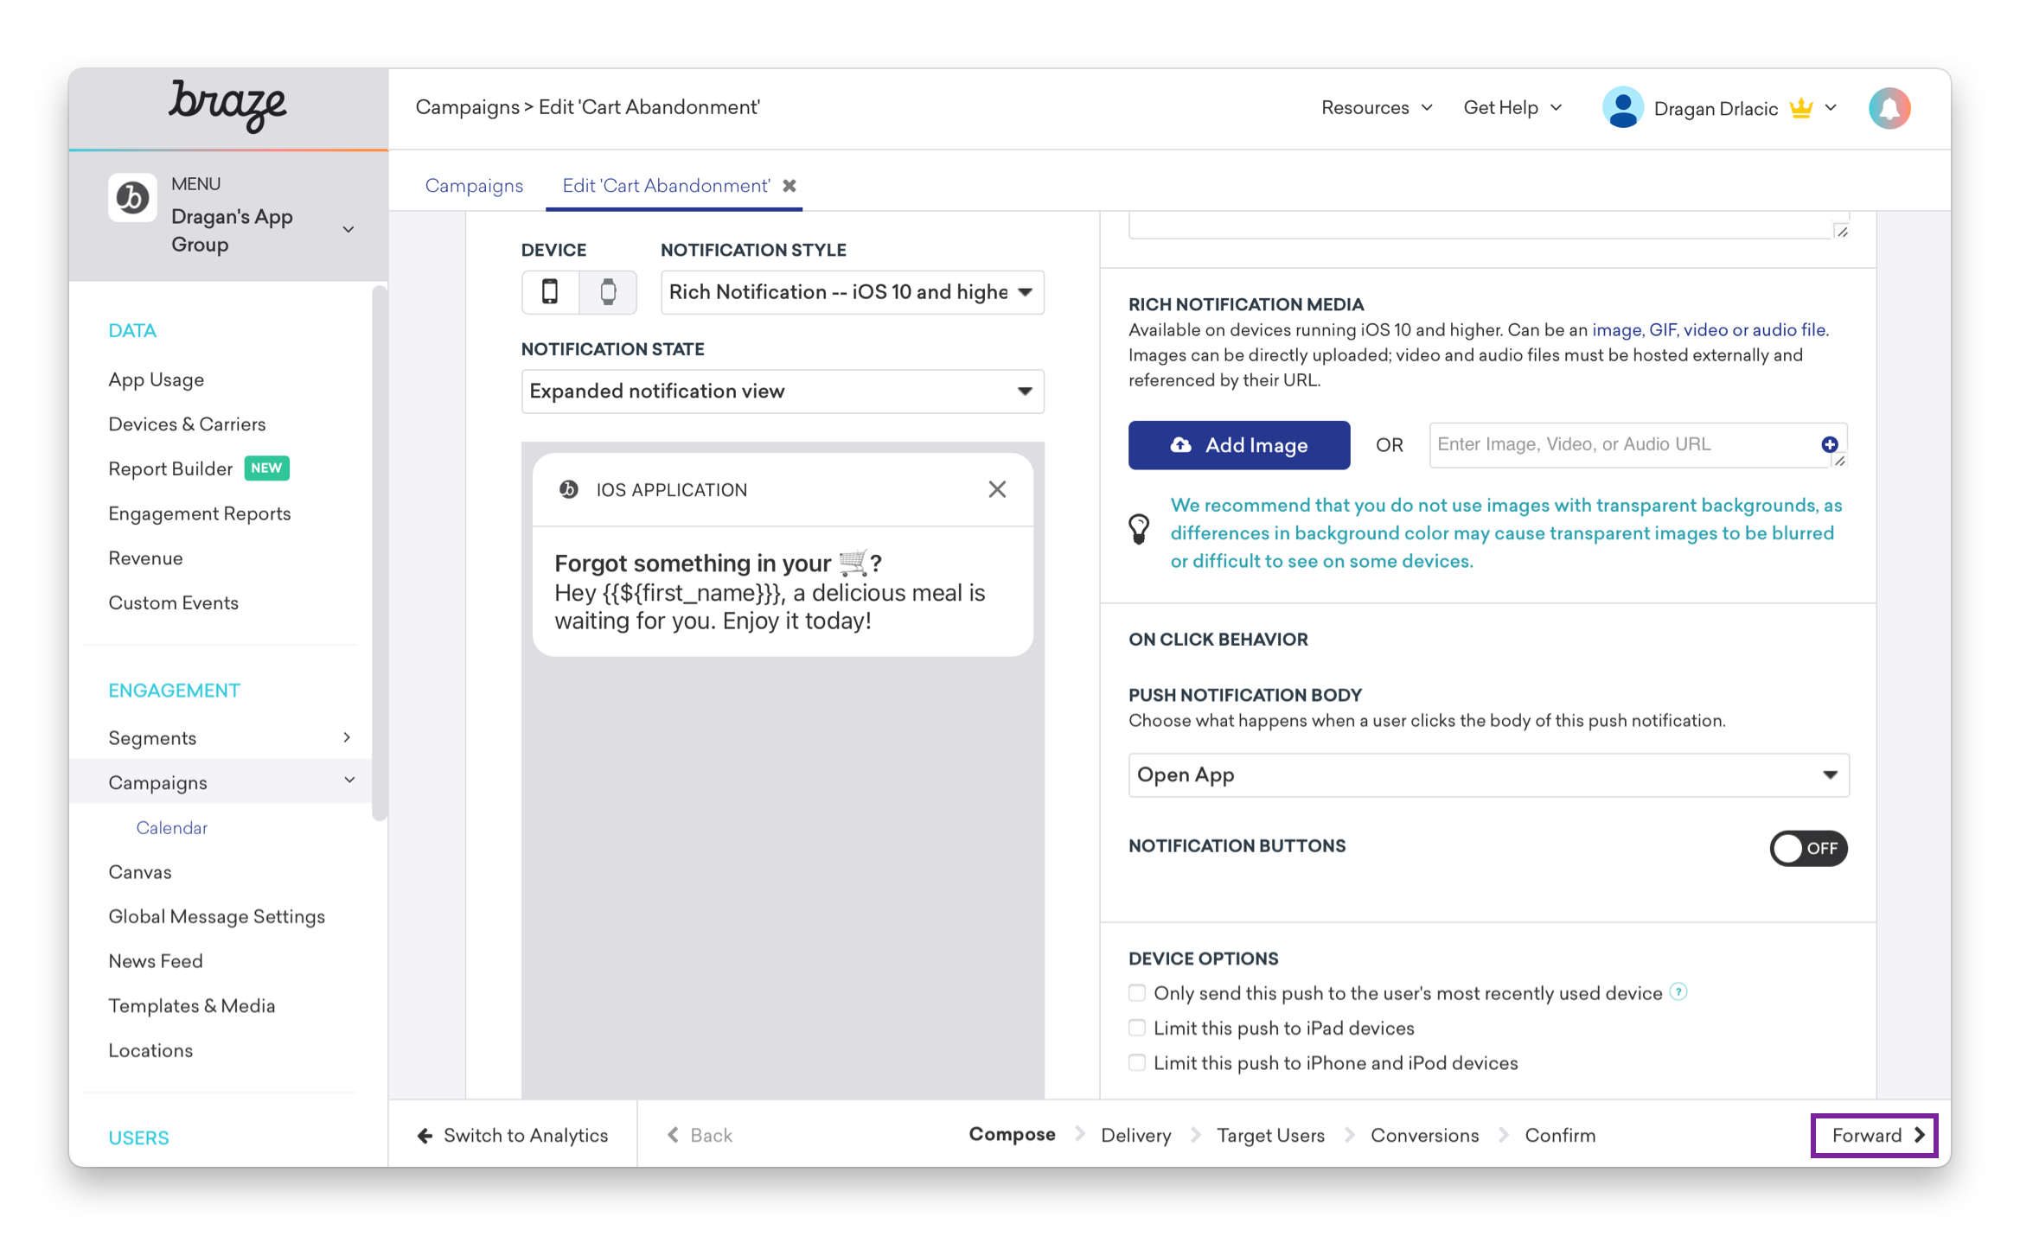
Task: Open Templates & Media
Action: coord(191,1005)
